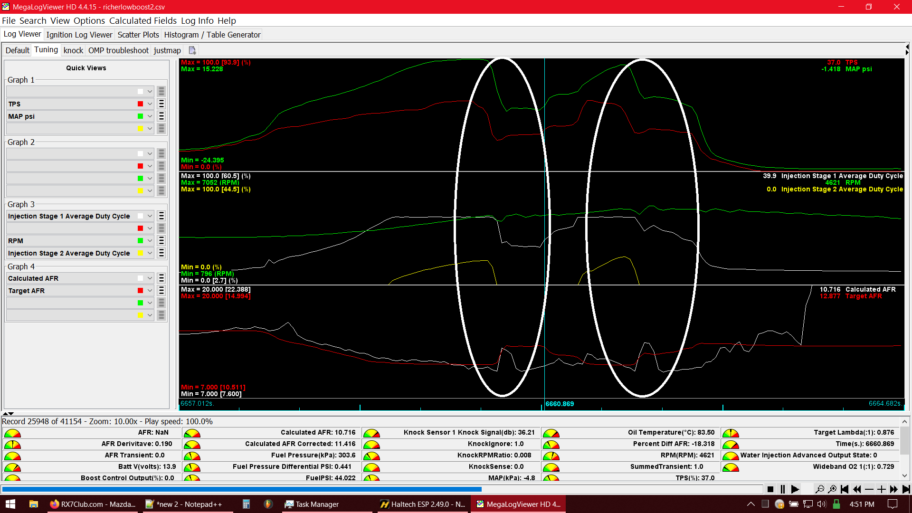This screenshot has height=513, width=912.
Task: Click the new tab page icon
Action: [192, 50]
